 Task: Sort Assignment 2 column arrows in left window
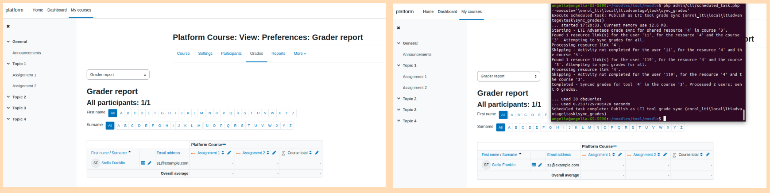pos(268,153)
